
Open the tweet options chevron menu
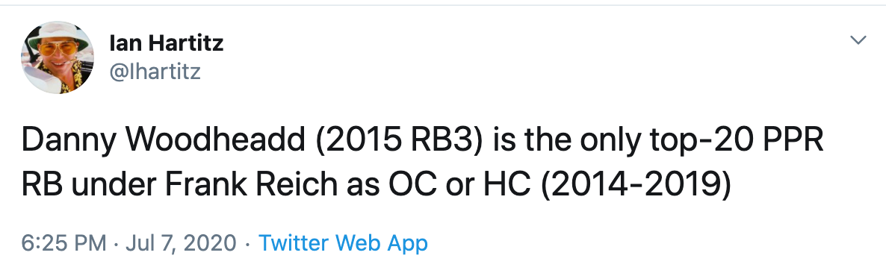858,40
